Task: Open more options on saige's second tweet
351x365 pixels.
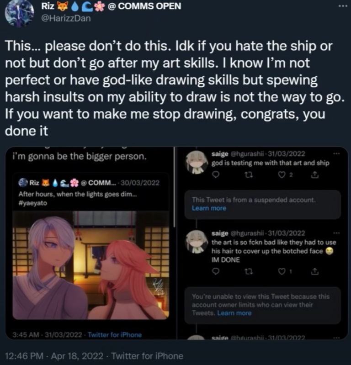Action: pos(337,233)
